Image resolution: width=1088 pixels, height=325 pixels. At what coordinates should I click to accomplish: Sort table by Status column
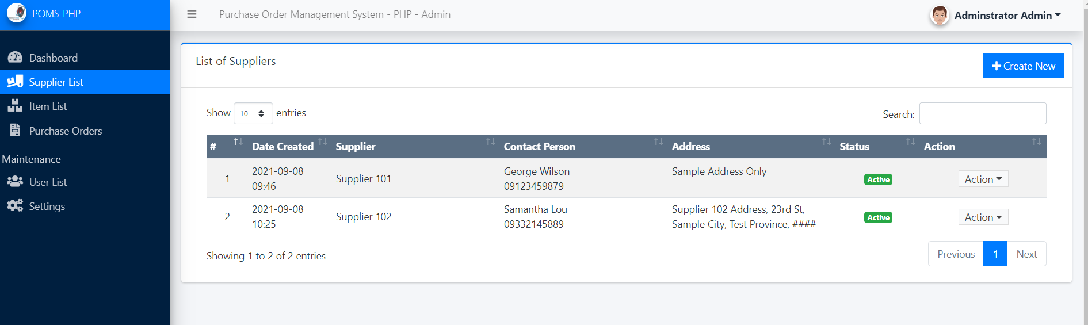(854, 147)
